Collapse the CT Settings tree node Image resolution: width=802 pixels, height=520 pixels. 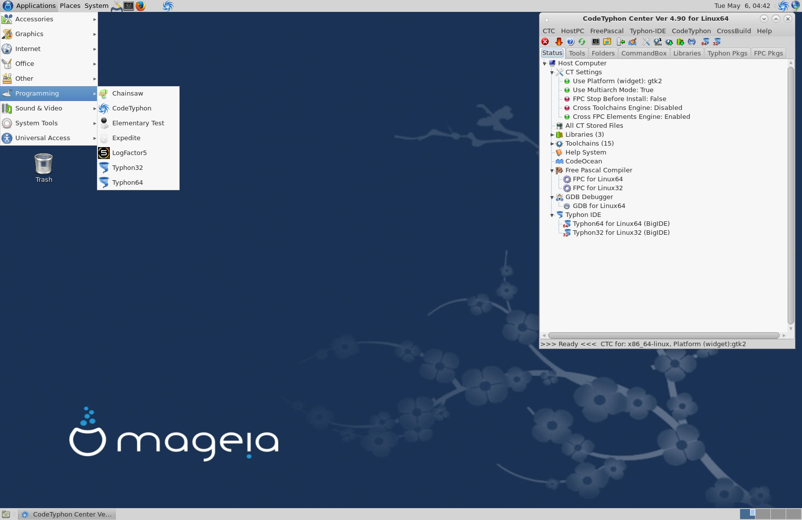552,72
